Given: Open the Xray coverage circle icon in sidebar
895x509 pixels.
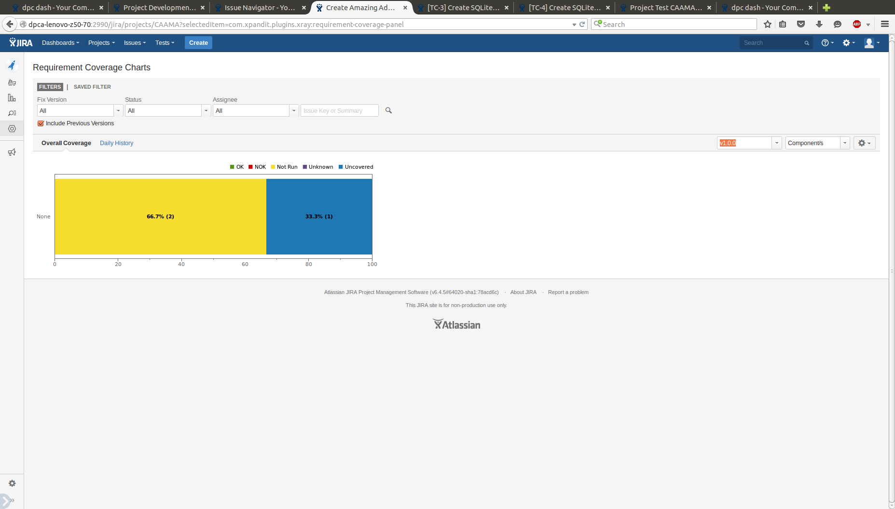Looking at the screenshot, I should pos(12,129).
